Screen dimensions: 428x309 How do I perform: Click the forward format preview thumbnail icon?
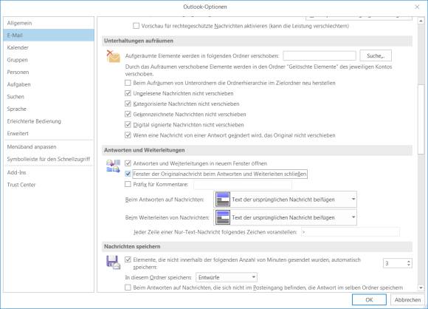(223, 217)
